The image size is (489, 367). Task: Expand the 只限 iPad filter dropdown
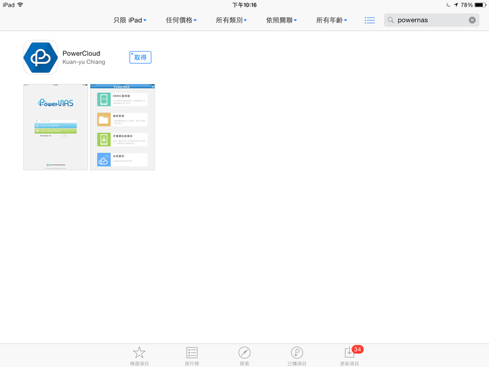click(x=130, y=20)
